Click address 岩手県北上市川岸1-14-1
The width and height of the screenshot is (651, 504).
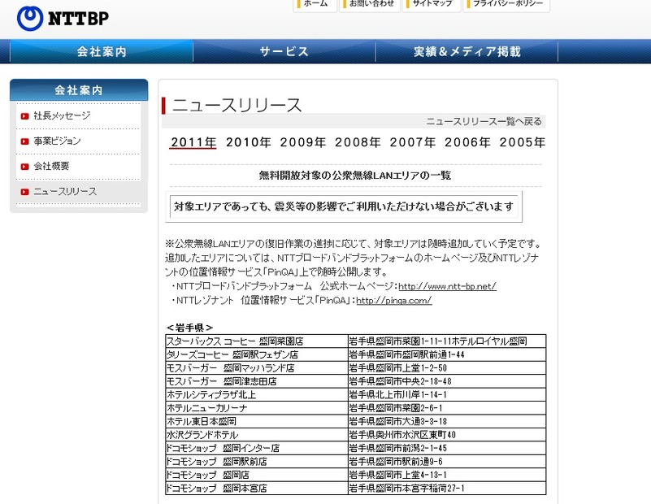click(x=447, y=394)
